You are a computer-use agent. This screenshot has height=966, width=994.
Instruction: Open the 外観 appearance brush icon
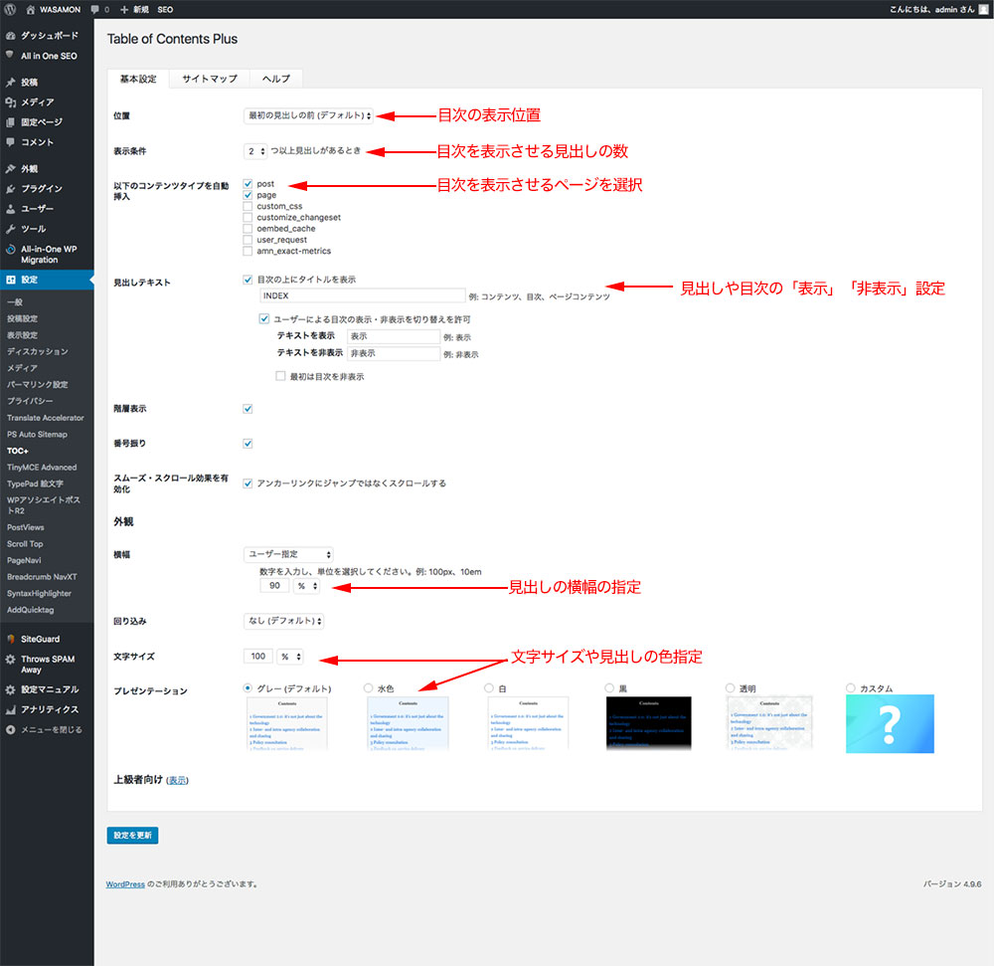click(x=10, y=169)
